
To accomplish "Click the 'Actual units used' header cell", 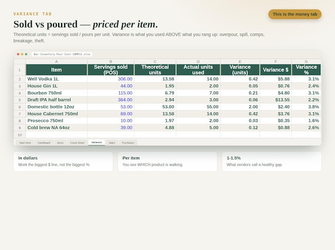I will (x=198, y=70).
